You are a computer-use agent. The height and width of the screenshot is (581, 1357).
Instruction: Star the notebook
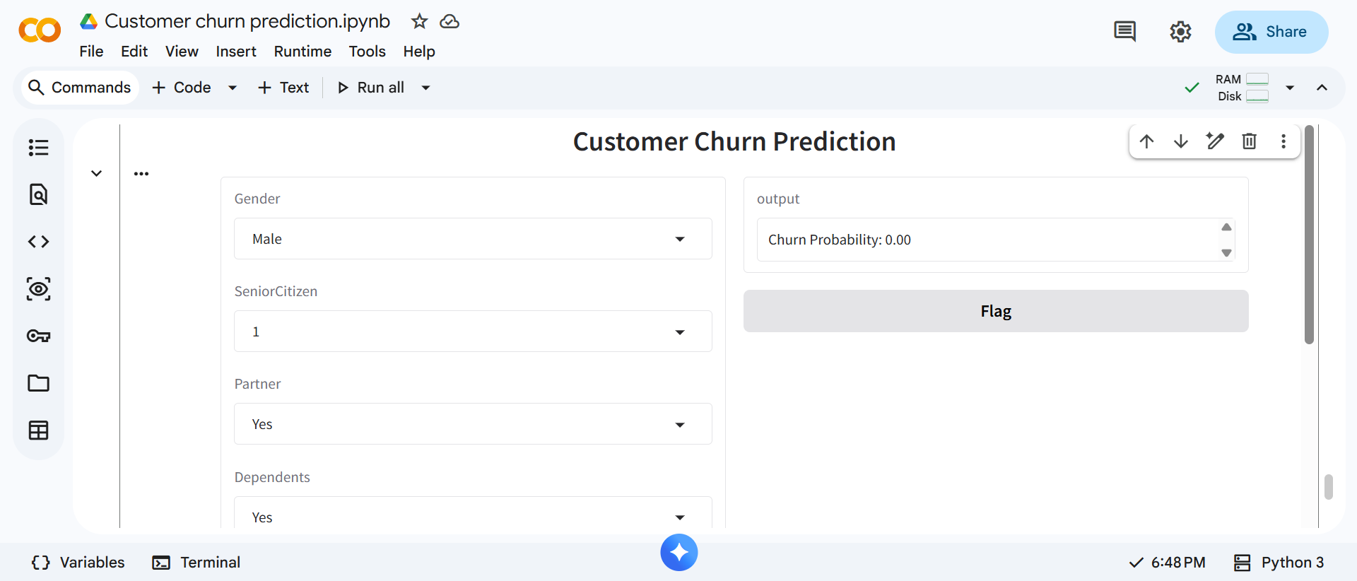[419, 21]
